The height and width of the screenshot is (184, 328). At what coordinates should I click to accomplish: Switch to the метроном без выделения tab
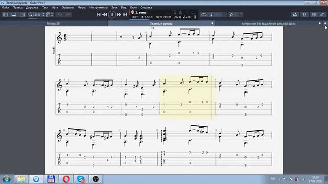tap(269, 24)
